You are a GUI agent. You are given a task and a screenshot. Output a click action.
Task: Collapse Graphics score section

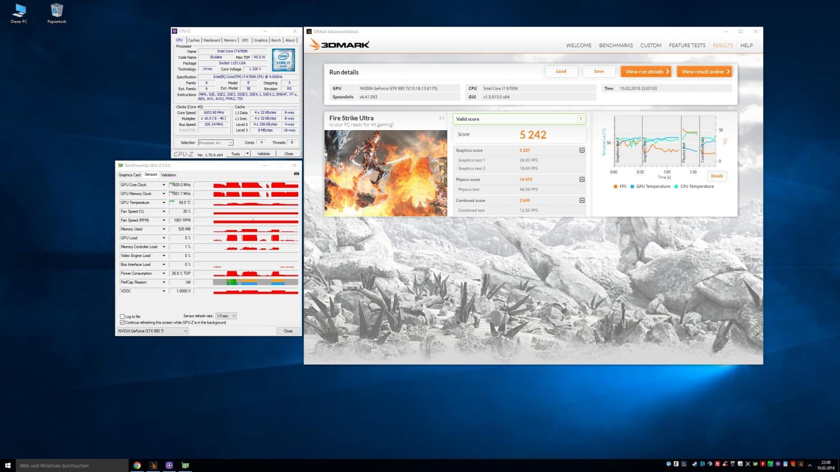pos(582,150)
